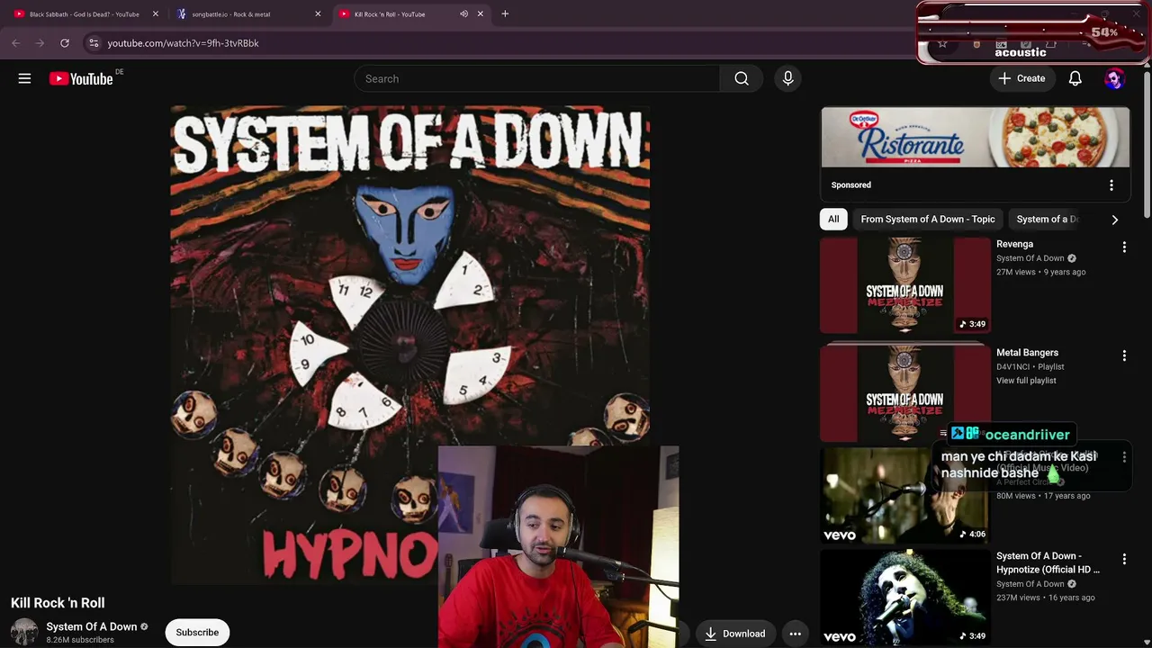Select the All filter chip
The width and height of the screenshot is (1152, 648).
(833, 220)
